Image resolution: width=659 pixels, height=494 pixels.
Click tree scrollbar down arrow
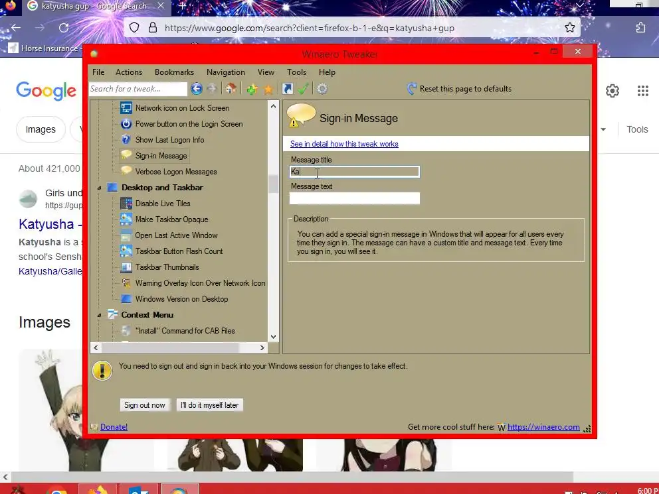273,337
